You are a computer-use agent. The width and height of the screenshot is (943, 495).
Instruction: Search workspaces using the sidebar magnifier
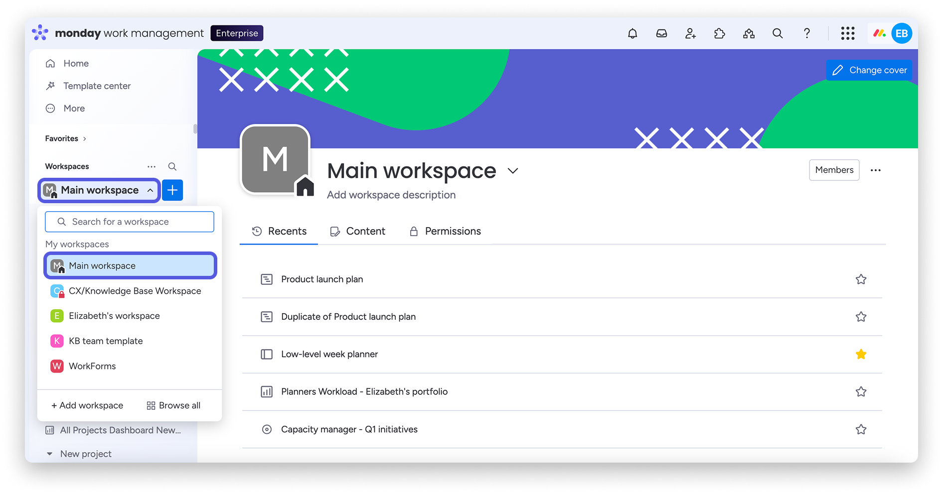pos(172,166)
